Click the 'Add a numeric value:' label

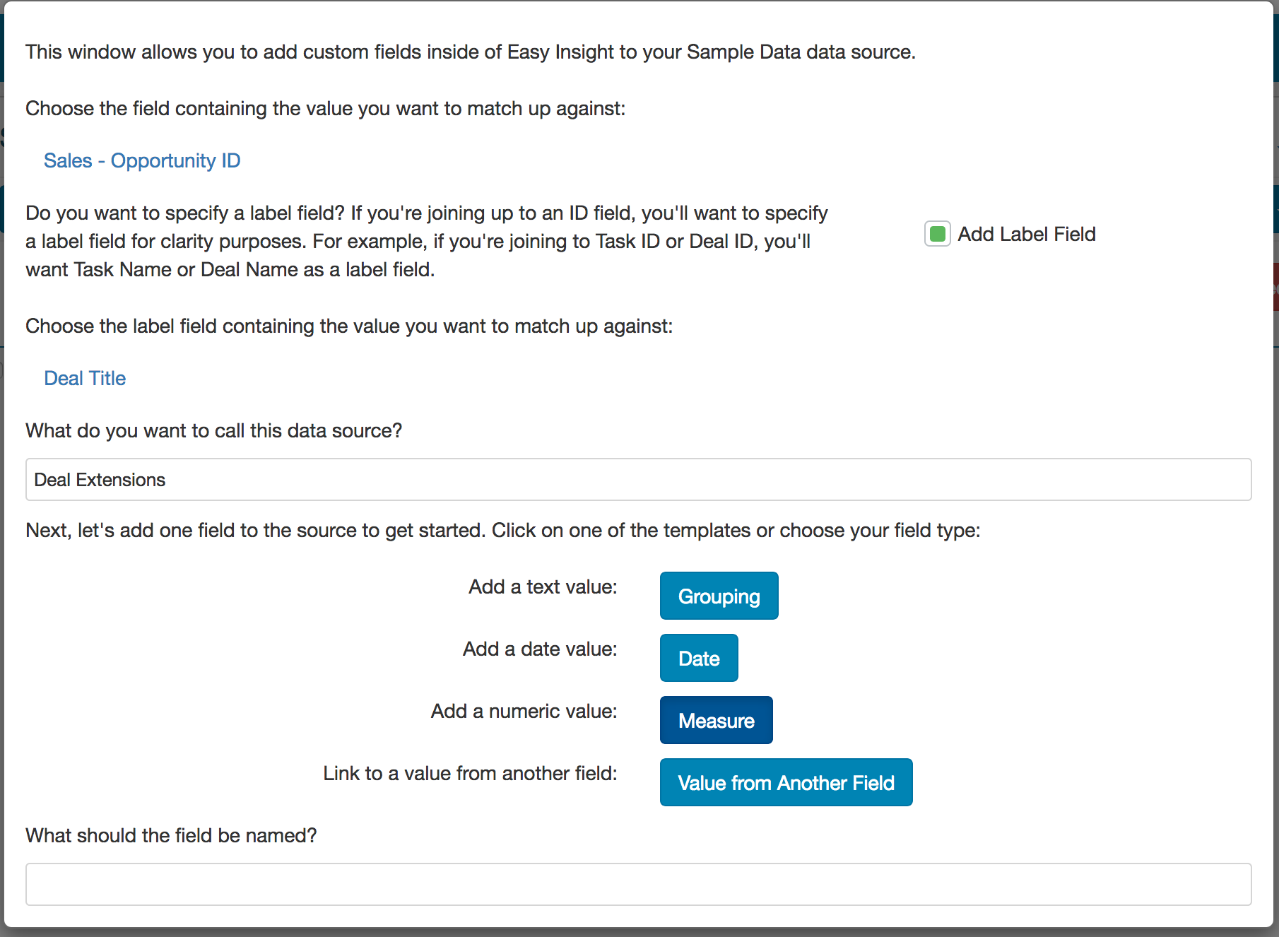524,712
